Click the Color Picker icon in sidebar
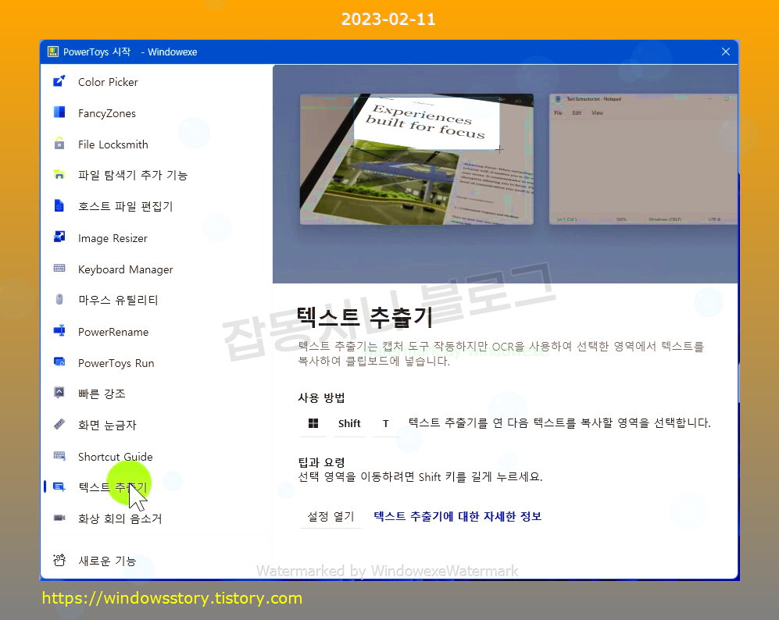Screen dimensions: 779x620 (59, 81)
